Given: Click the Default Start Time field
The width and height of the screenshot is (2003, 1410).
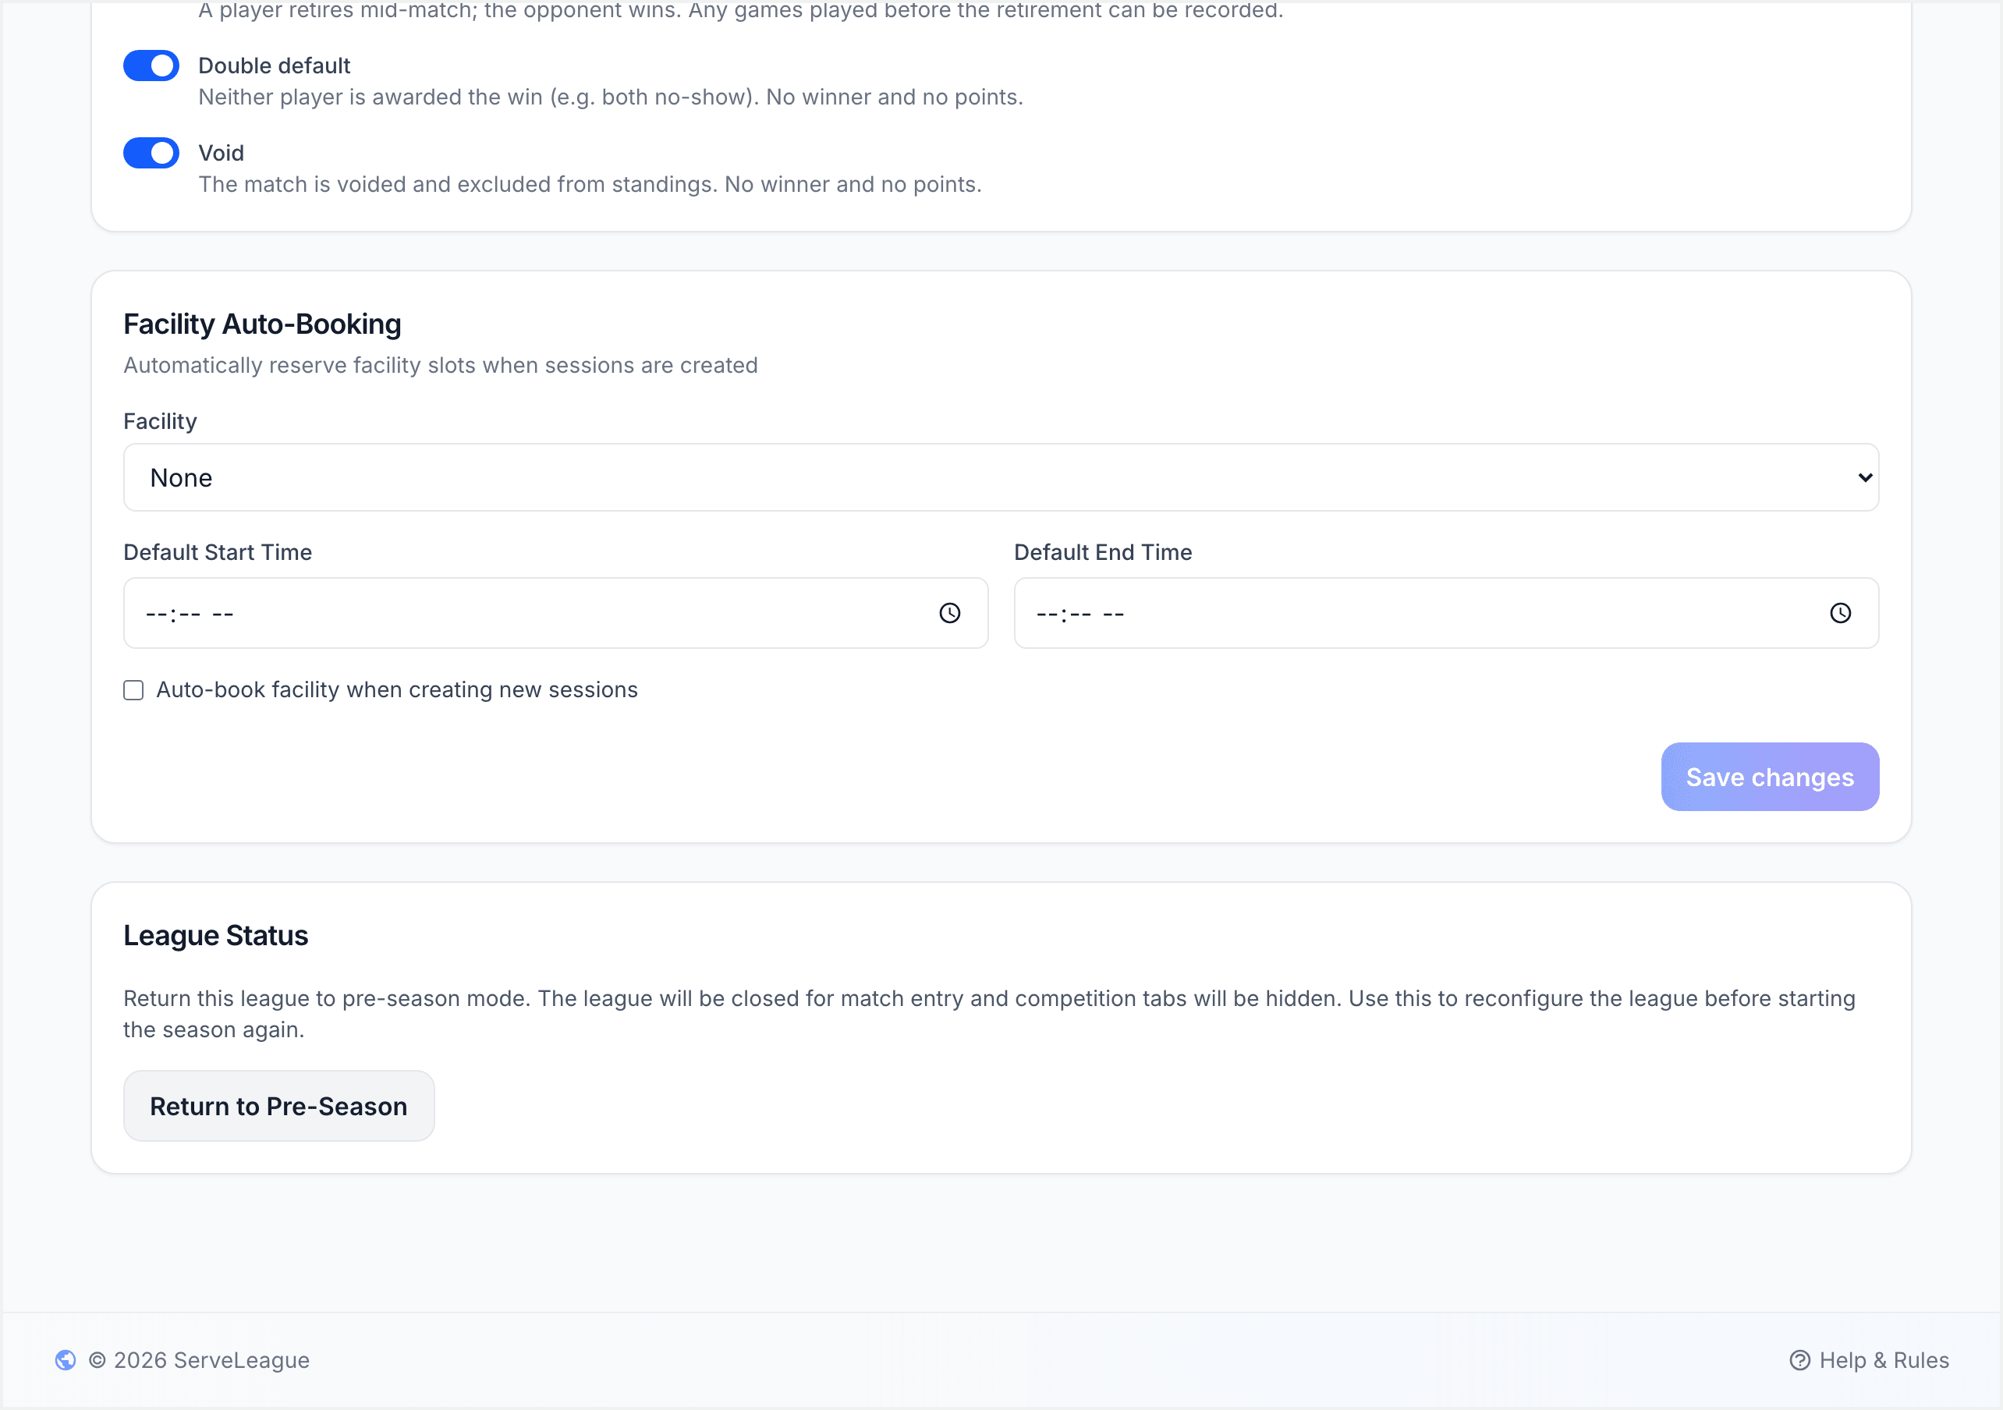Looking at the screenshot, I should coord(555,614).
